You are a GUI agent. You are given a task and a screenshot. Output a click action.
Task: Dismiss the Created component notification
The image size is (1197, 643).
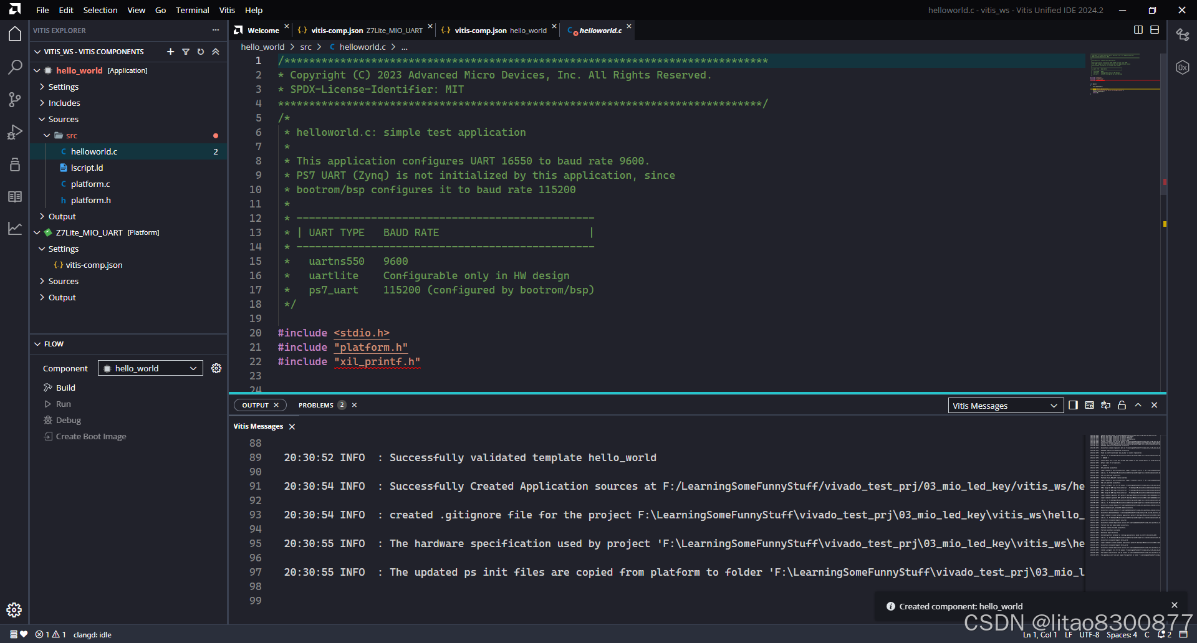1175,605
